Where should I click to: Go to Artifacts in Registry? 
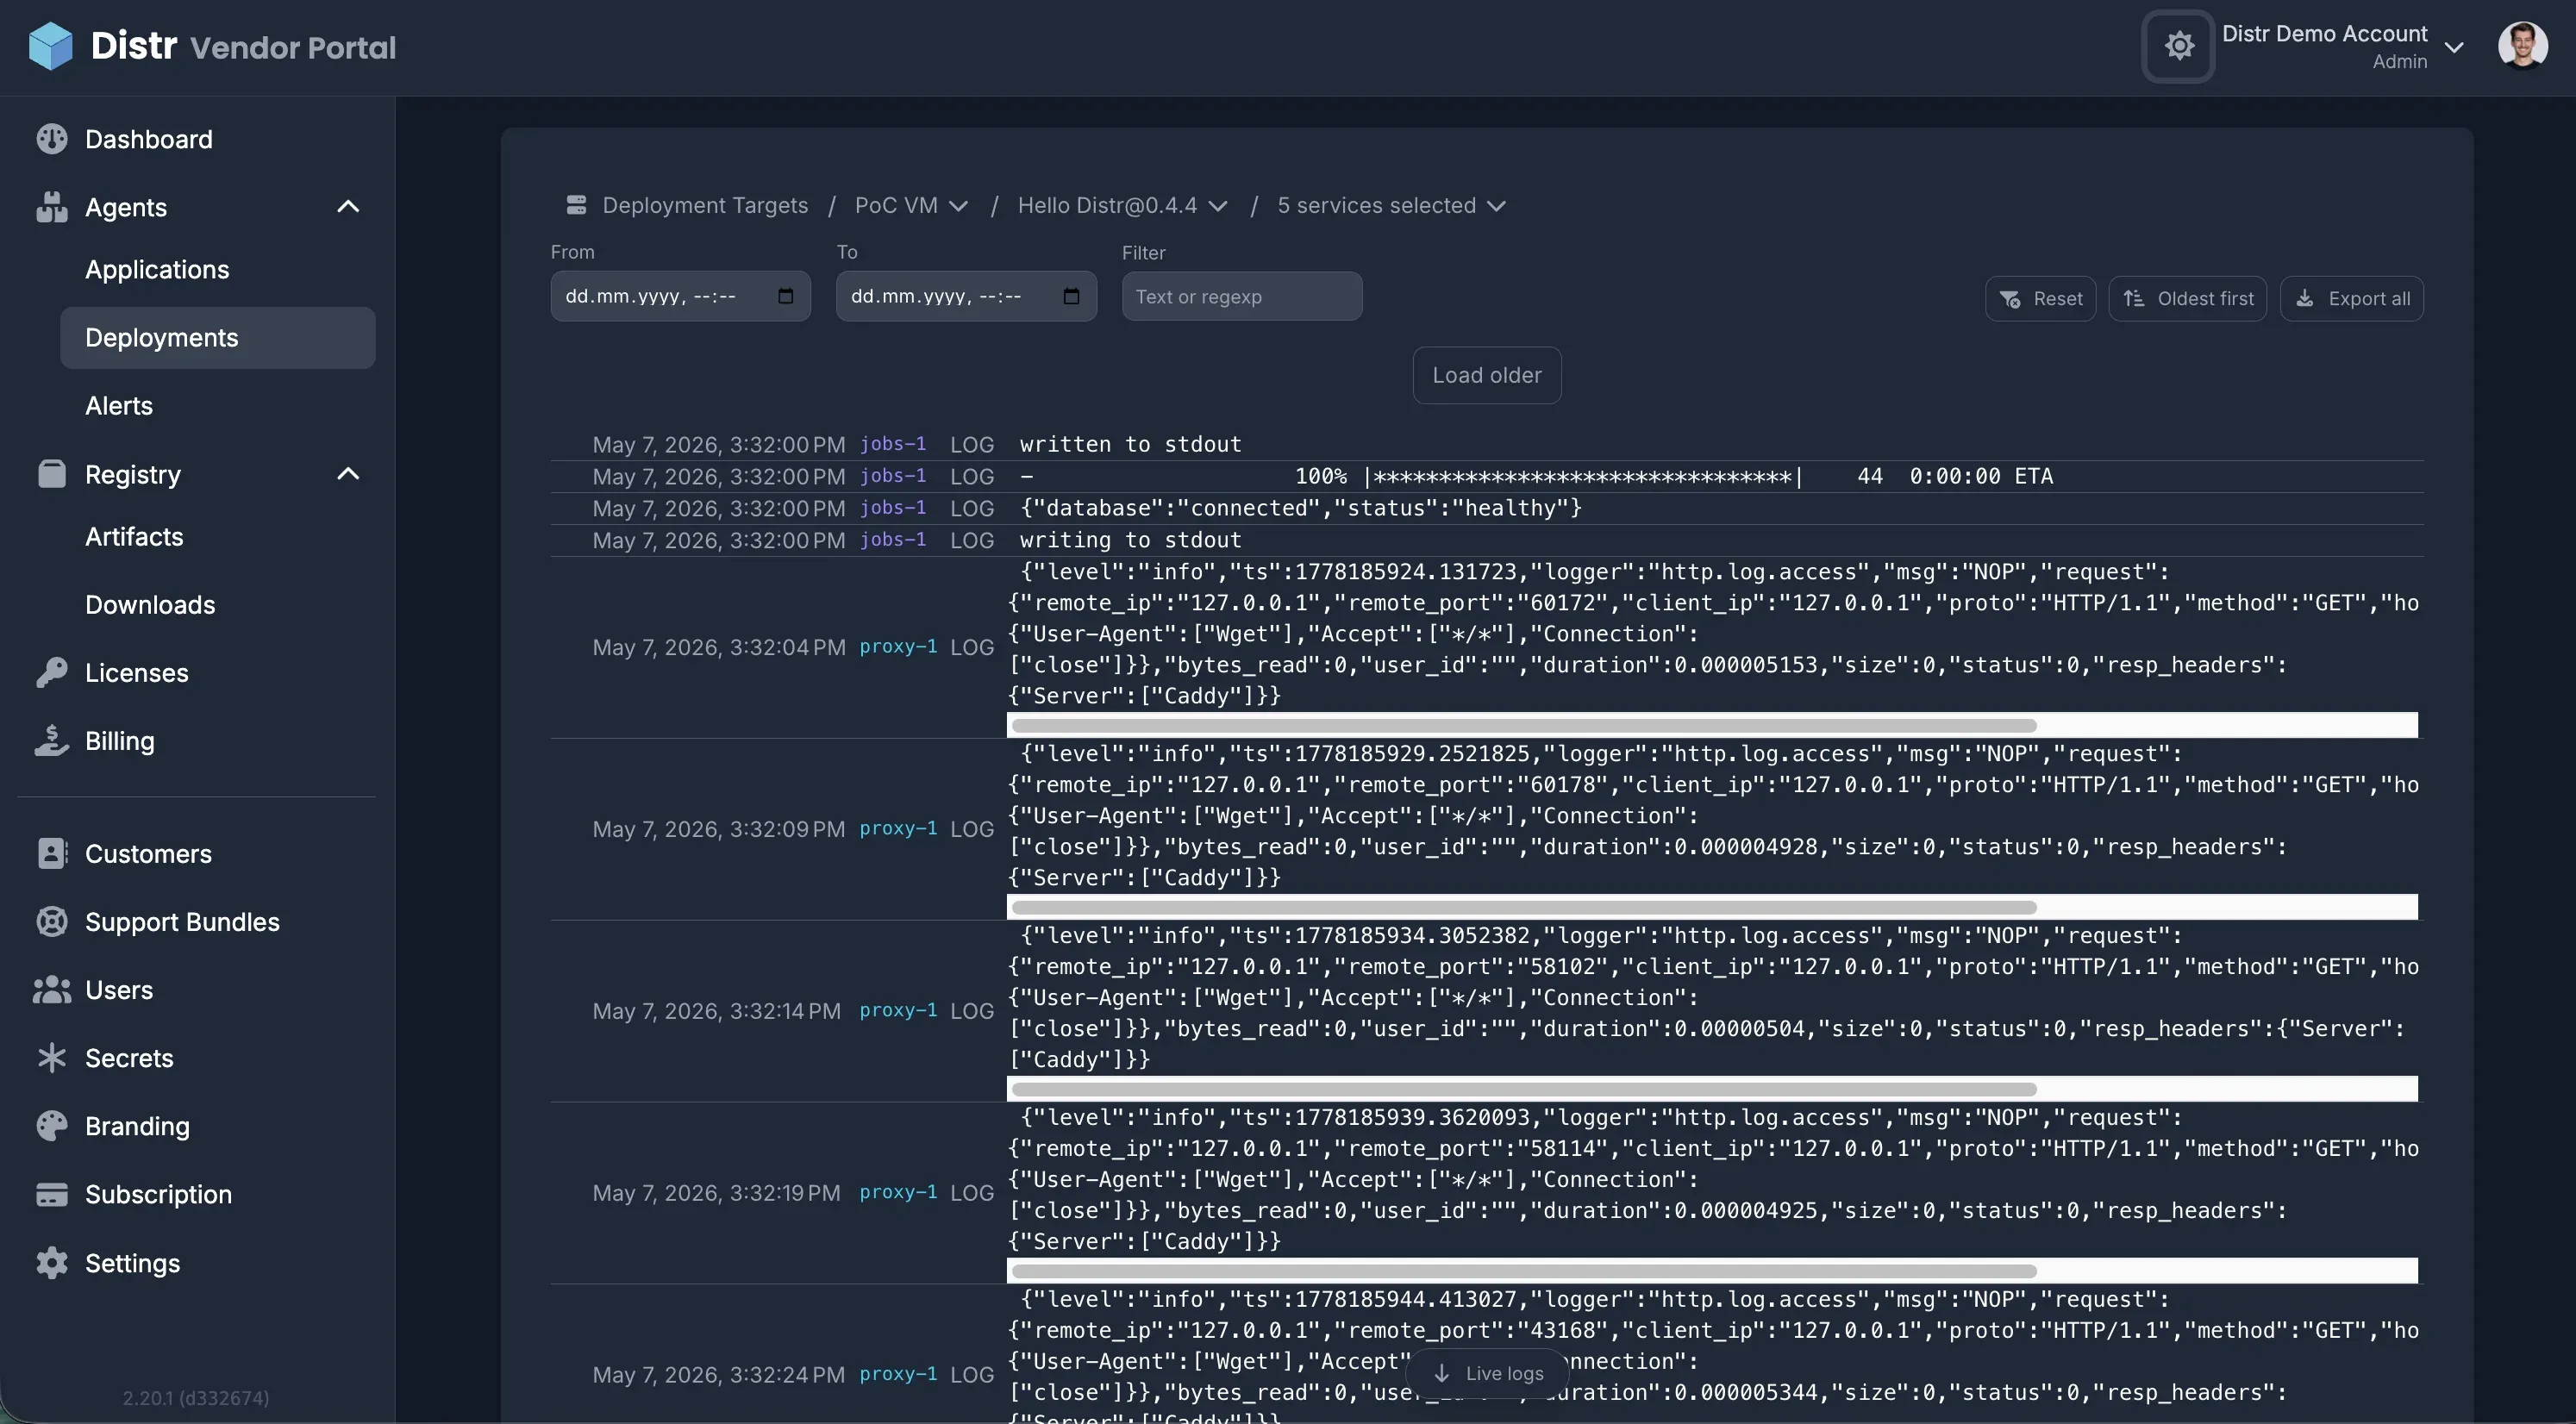click(x=134, y=537)
